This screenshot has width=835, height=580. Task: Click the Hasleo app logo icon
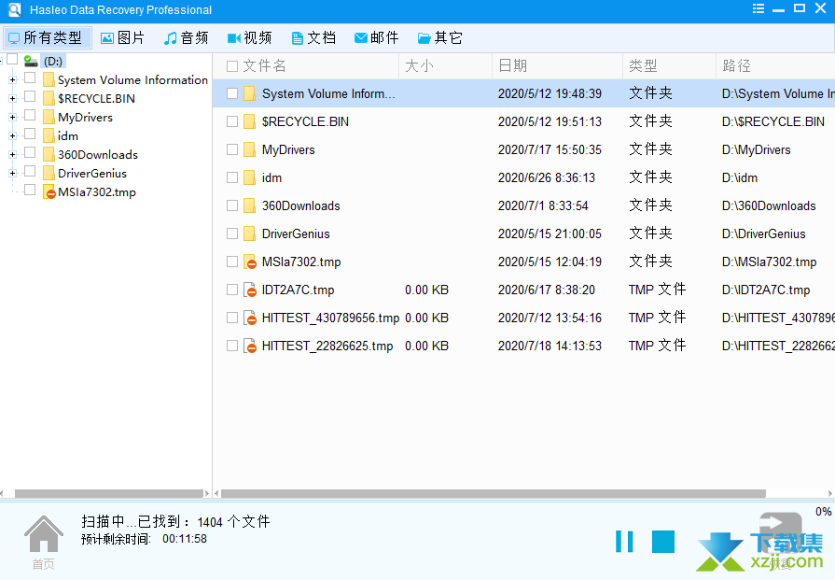point(14,9)
